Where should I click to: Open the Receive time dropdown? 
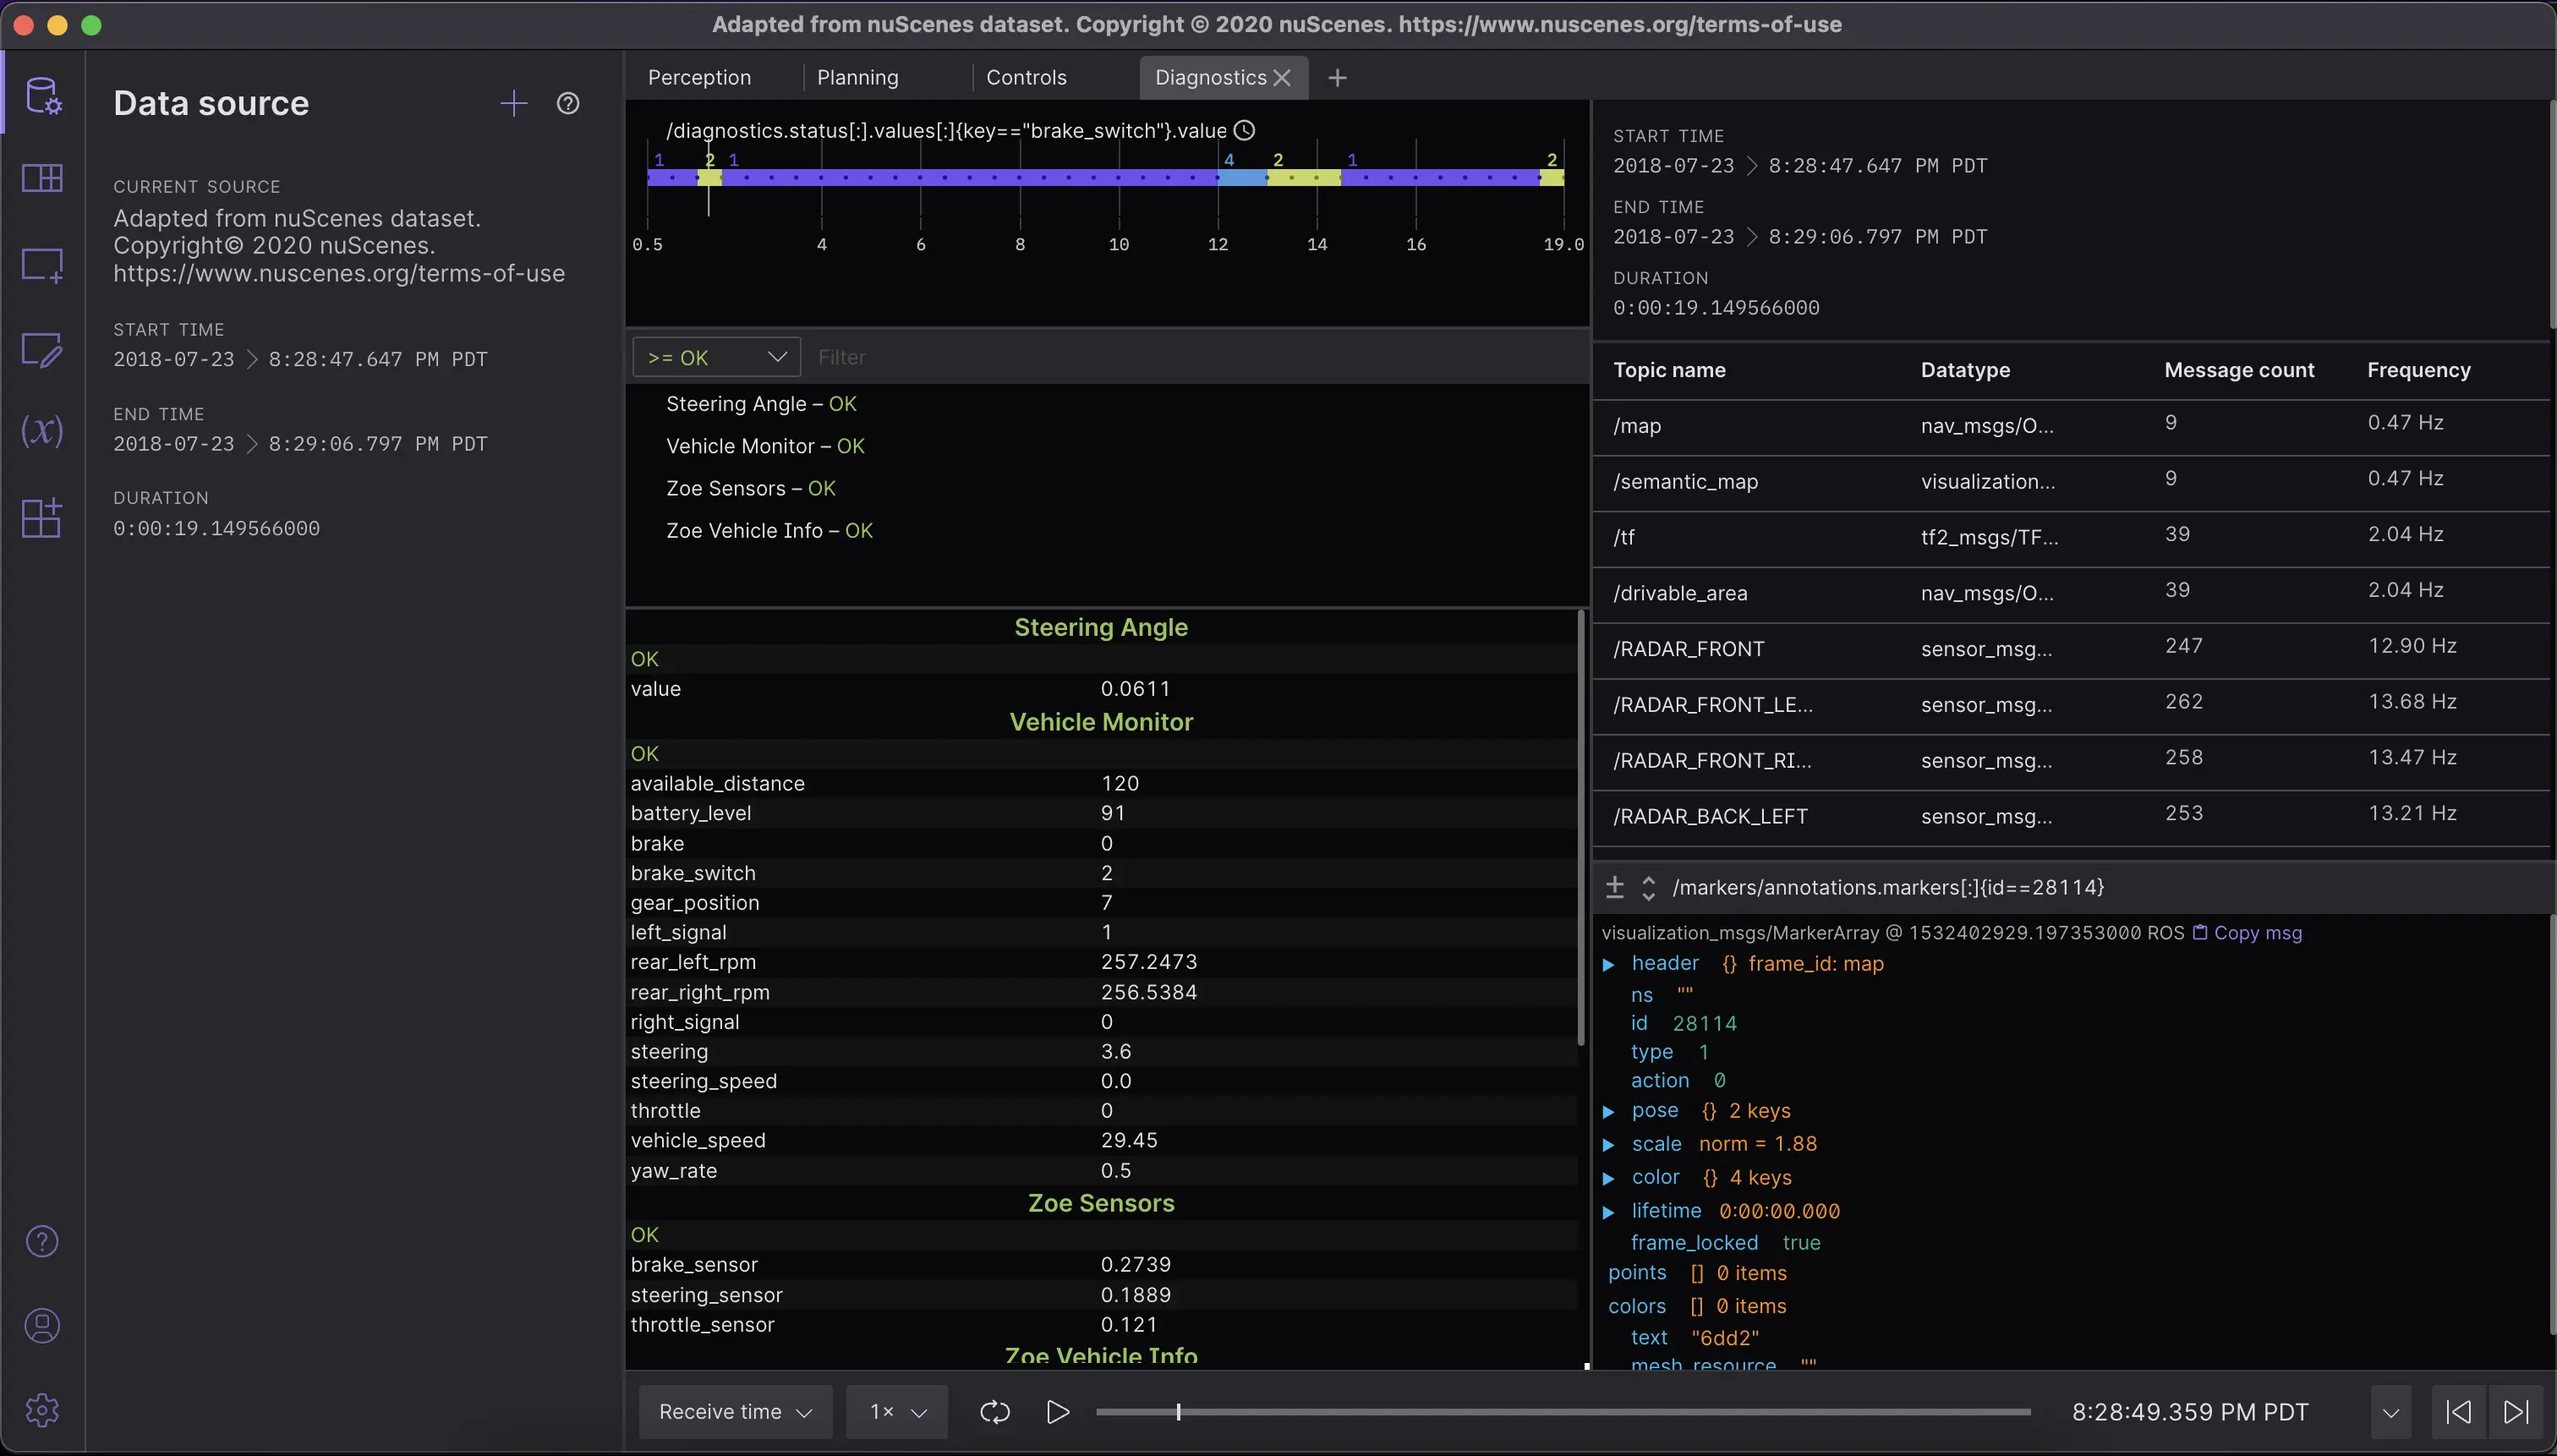tap(733, 1411)
